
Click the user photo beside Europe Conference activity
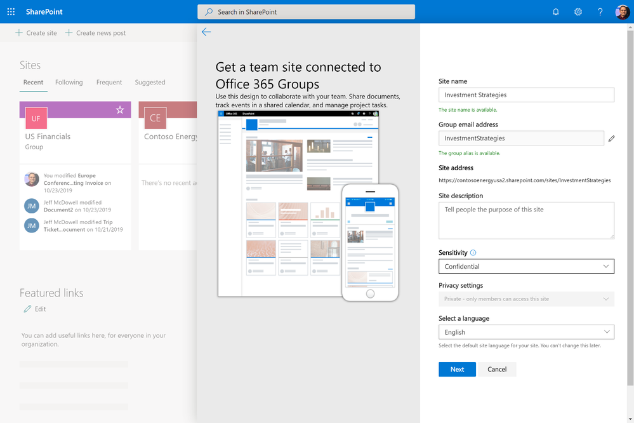coord(32,179)
